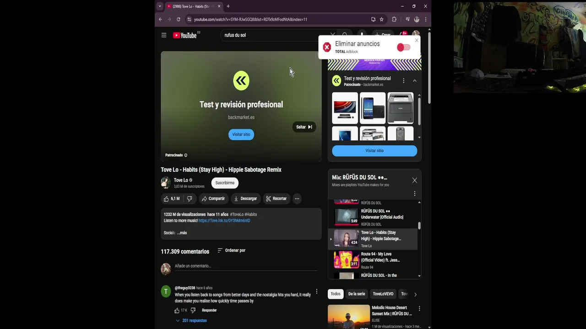
Task: Open the YouTube hamburger guide menu
Action: (x=163, y=35)
